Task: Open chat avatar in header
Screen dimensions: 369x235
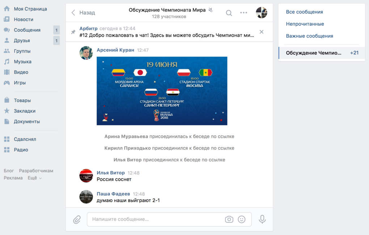Action: (262, 13)
